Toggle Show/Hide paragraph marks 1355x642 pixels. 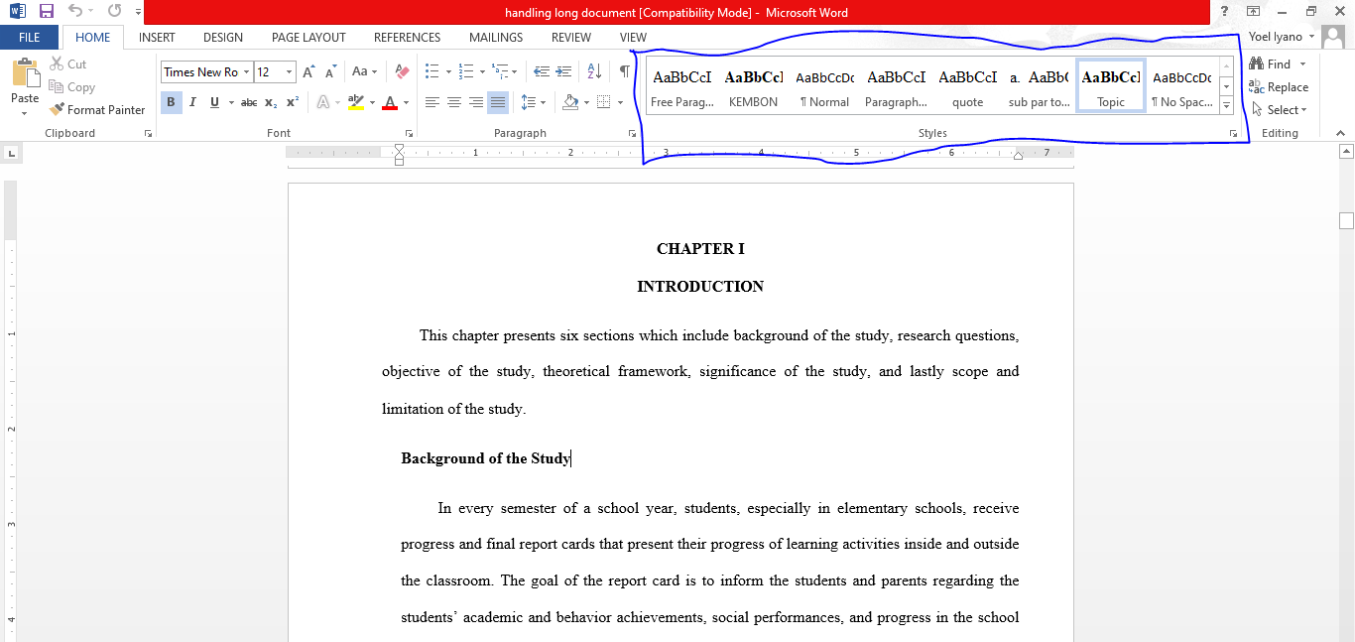point(622,70)
